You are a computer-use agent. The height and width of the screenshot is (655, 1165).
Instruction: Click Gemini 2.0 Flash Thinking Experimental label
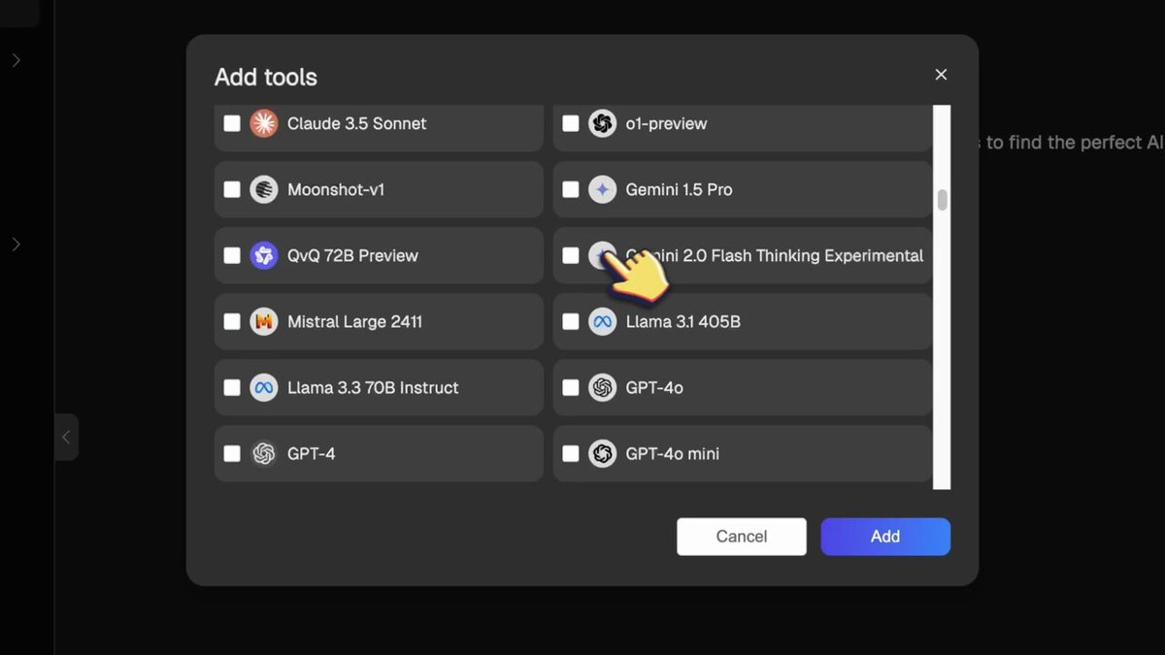point(775,255)
